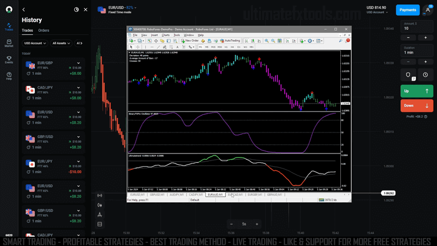The image size is (437, 246).
Task: Switch to the EURCAD,M1 chart tab
Action: click(235, 195)
